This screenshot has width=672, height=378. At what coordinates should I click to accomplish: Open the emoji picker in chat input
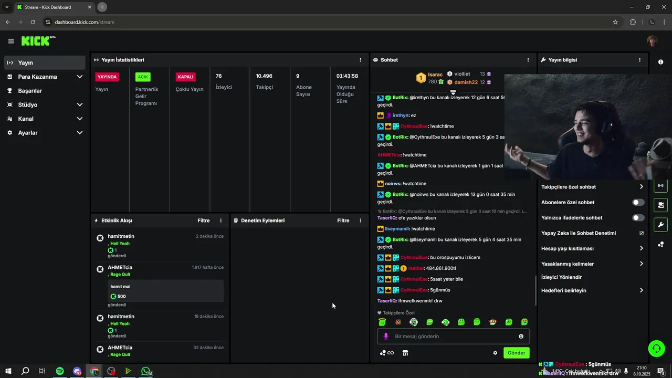[521, 337]
